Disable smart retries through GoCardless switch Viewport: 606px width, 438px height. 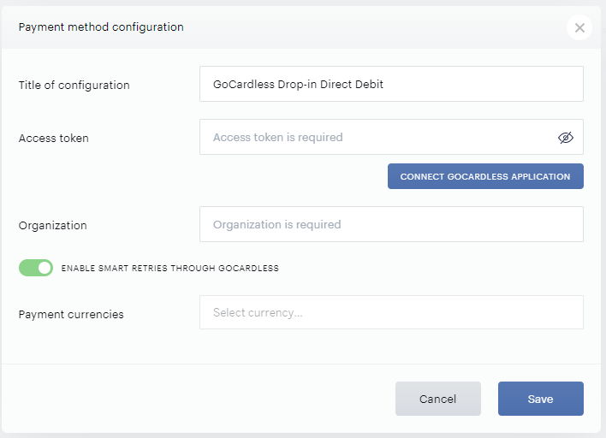(x=36, y=268)
